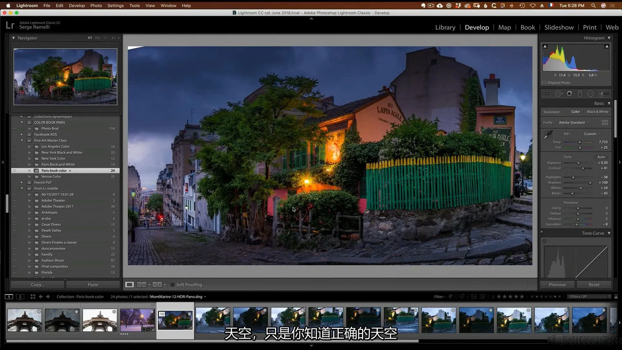Toggle Black and White treatment option
This screenshot has height=350, width=622.
pyautogui.click(x=598, y=111)
